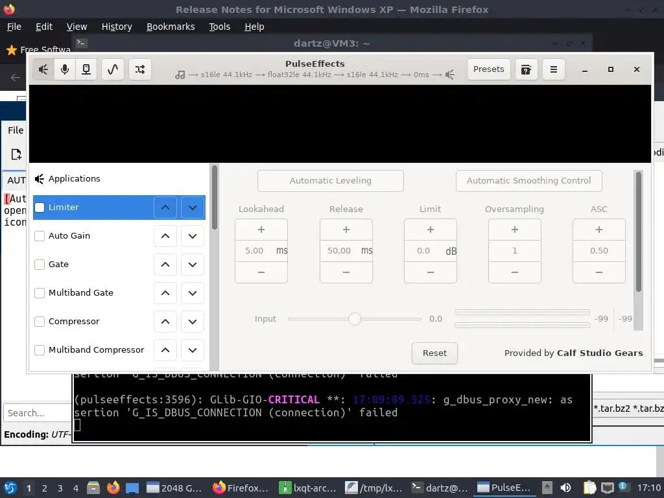Enable the Compressor checkbox

(40, 322)
